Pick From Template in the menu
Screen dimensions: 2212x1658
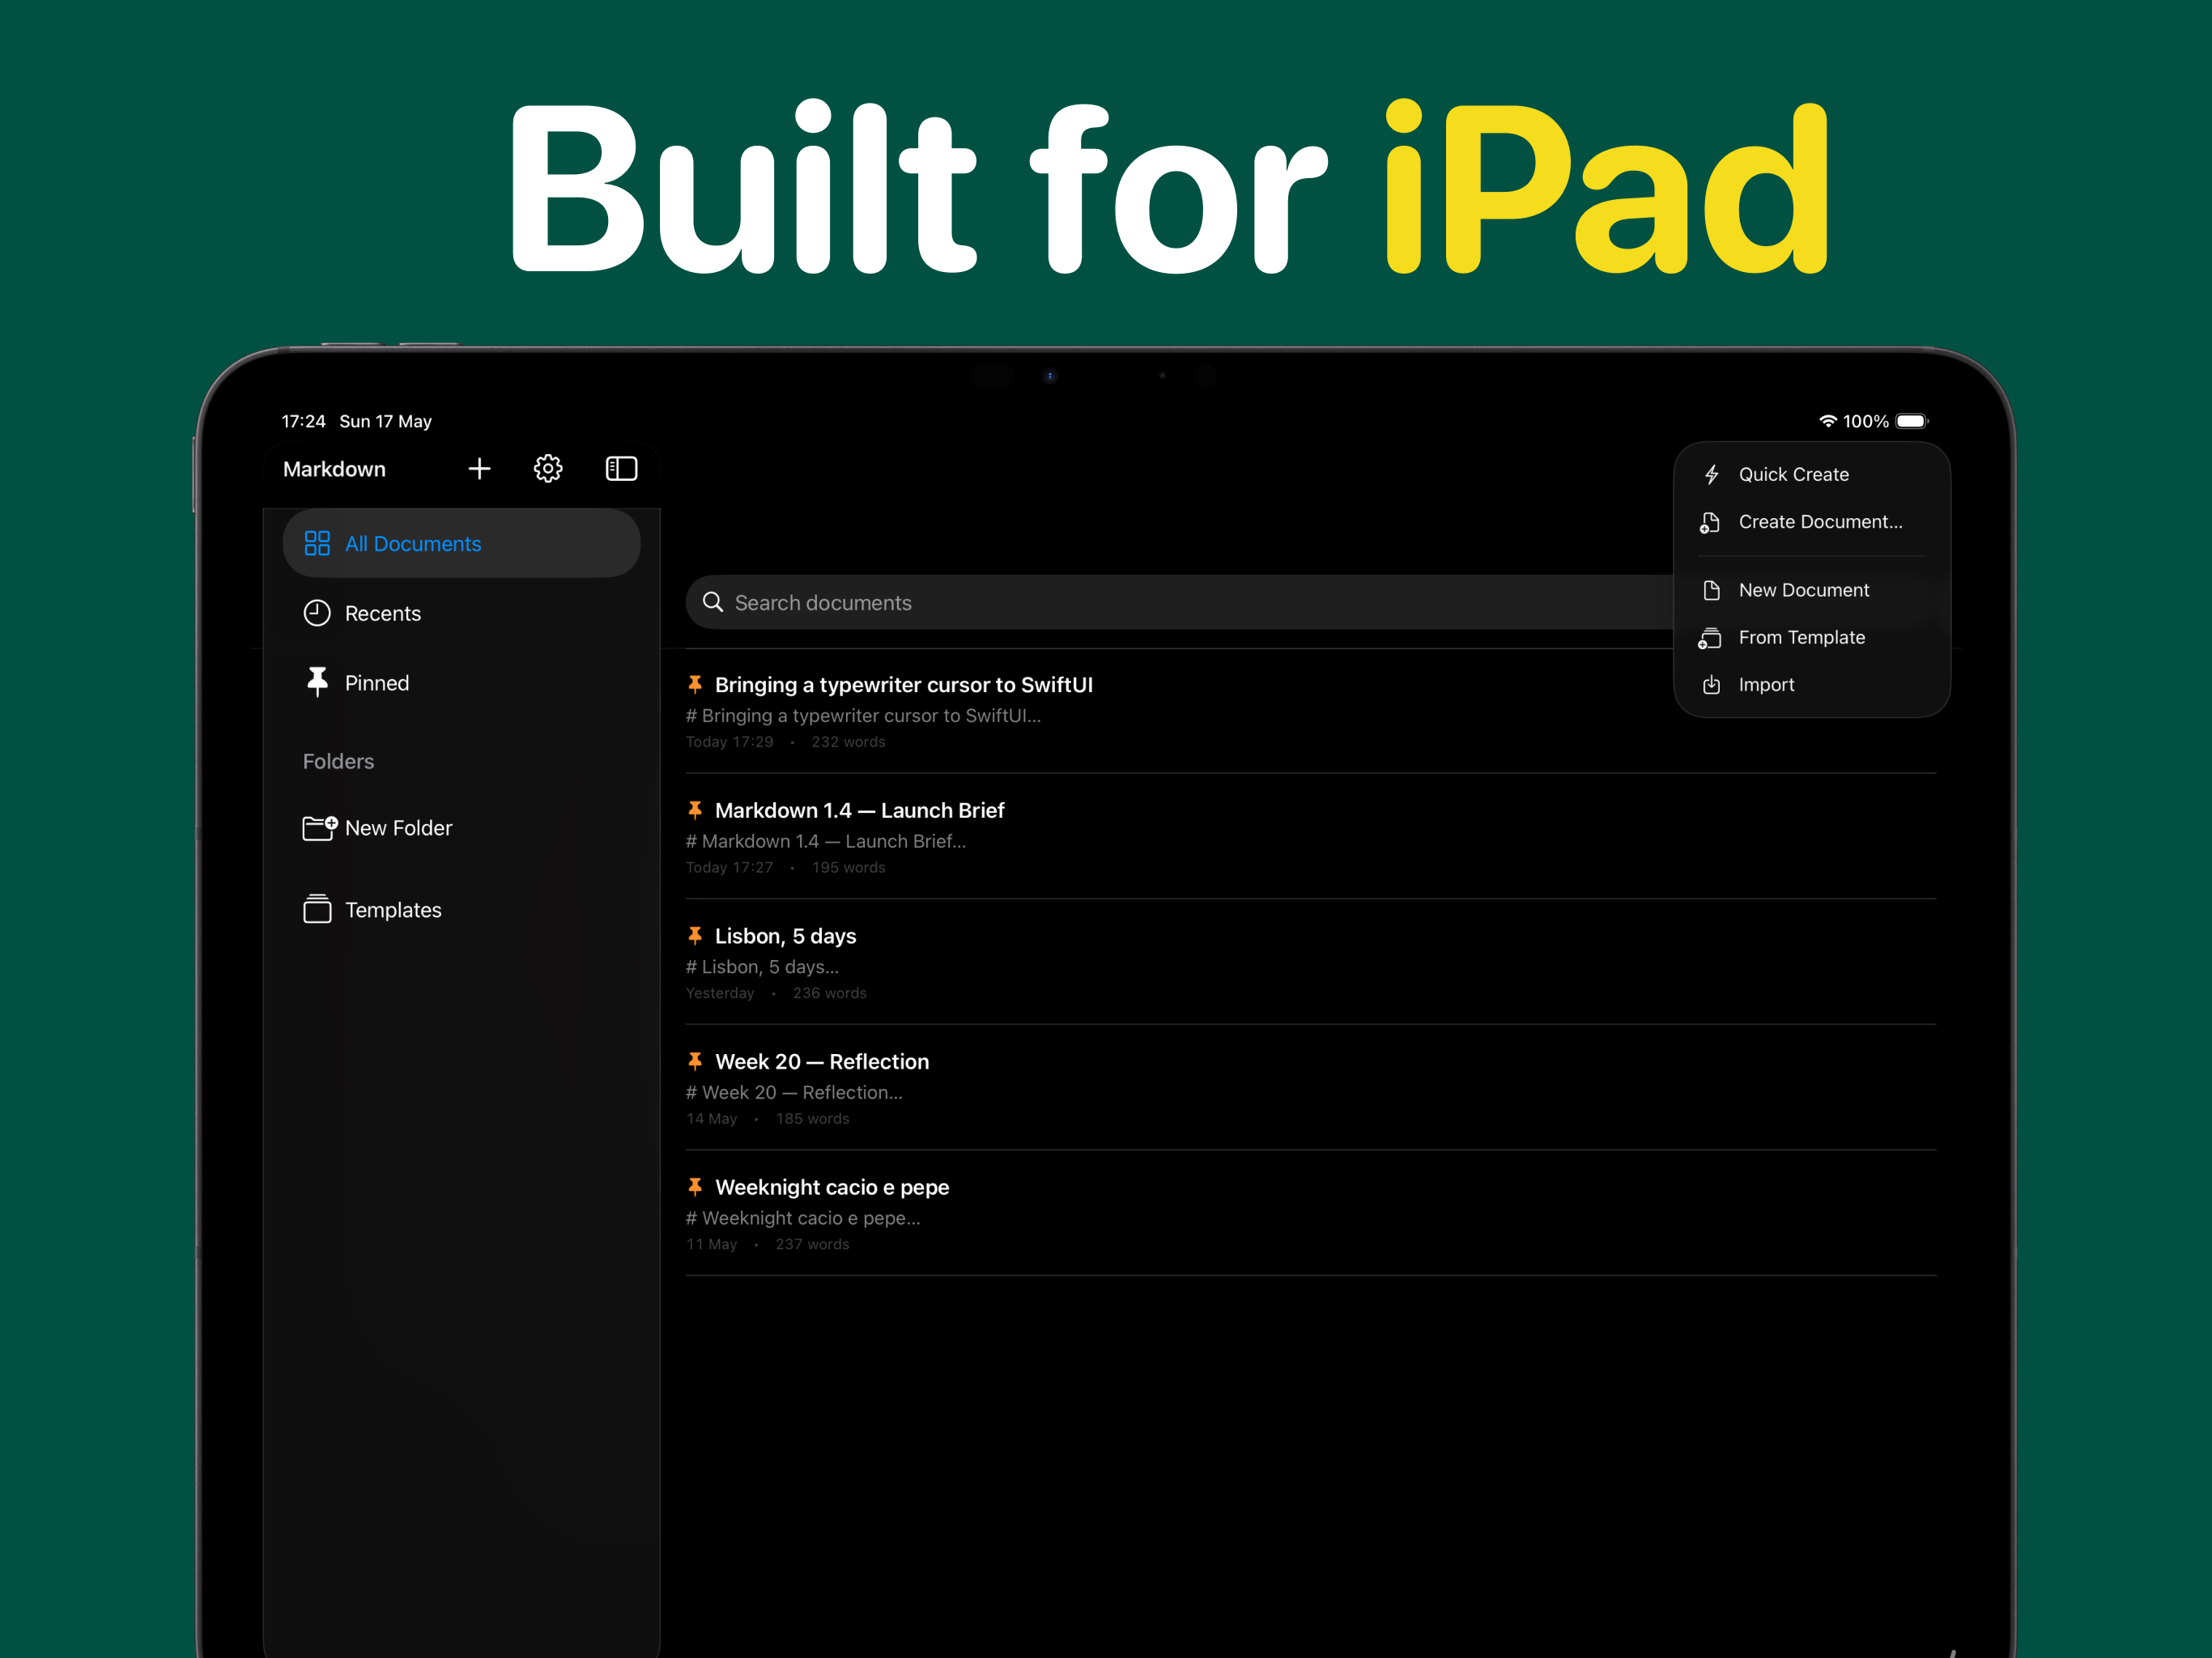point(1811,638)
